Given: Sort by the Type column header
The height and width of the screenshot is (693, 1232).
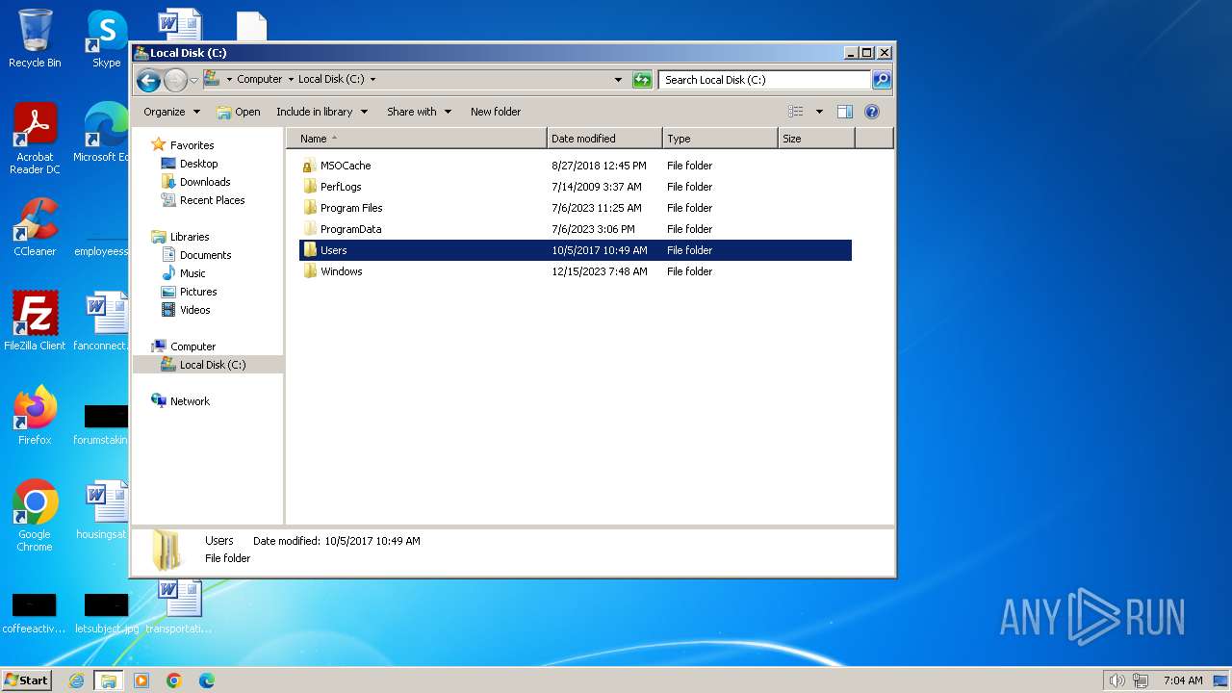Looking at the screenshot, I should click(720, 139).
